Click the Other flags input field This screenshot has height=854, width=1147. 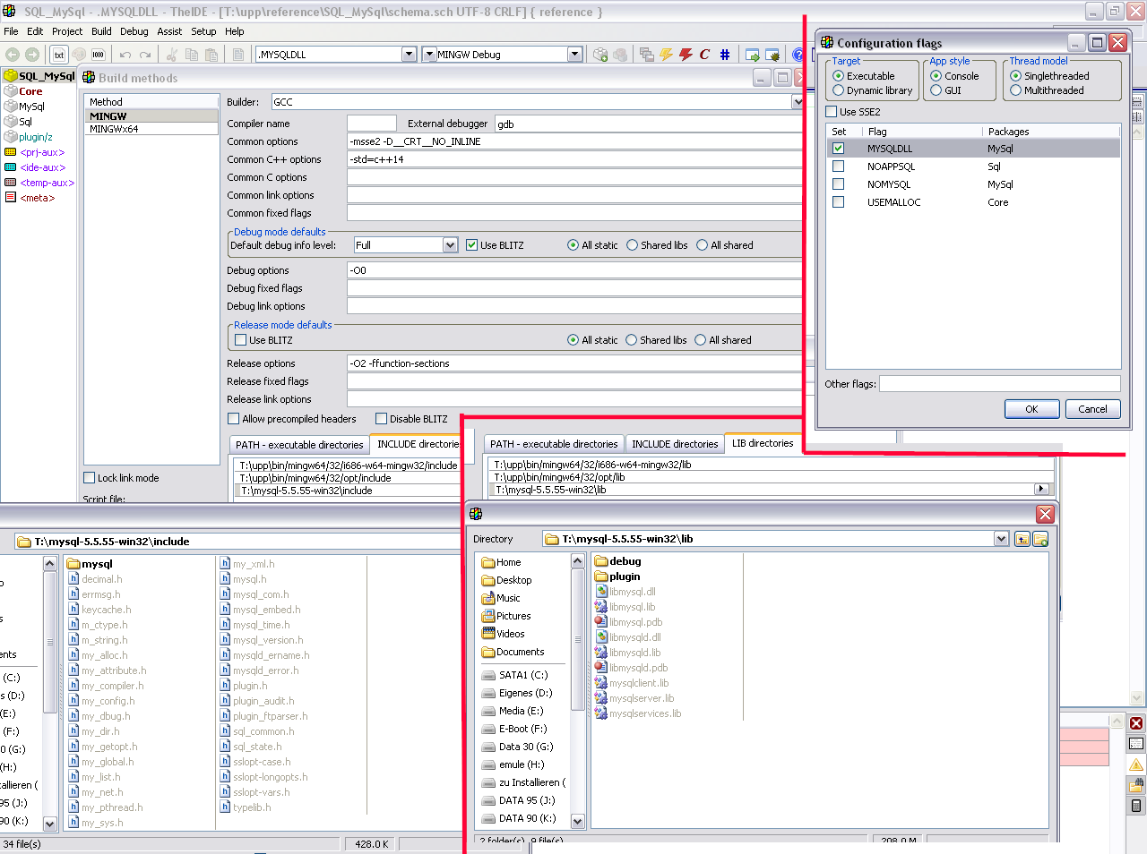[x=999, y=383]
